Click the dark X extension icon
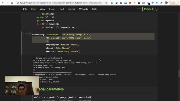Viewport: 180px width, 101px height. tap(116, 3)
